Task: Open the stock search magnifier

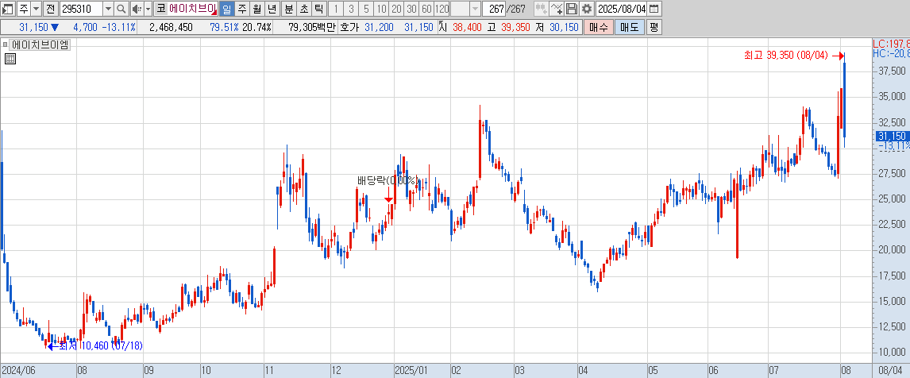Action: pos(121,9)
